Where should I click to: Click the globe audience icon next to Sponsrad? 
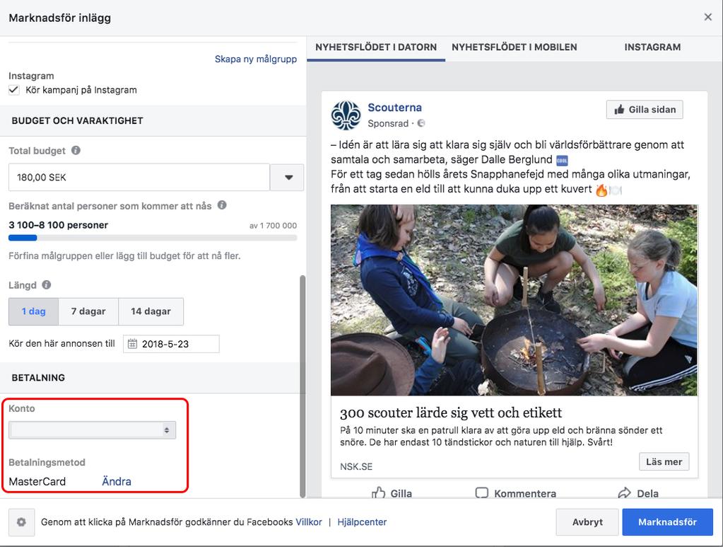click(x=421, y=123)
